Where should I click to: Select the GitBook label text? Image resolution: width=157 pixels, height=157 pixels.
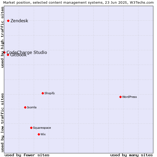coord(18,55)
